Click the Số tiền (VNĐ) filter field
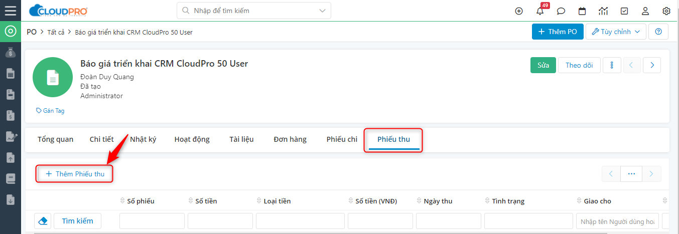Screen dimensions: 679x234 380,221
